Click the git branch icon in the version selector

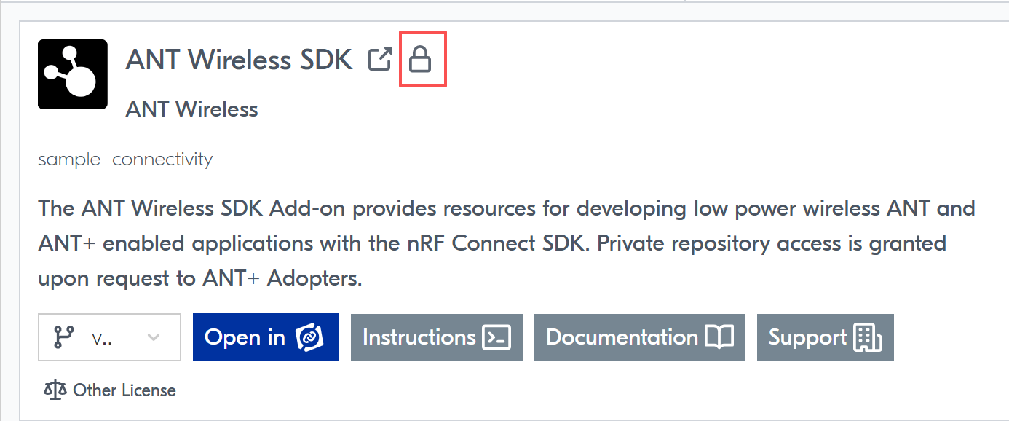click(64, 337)
